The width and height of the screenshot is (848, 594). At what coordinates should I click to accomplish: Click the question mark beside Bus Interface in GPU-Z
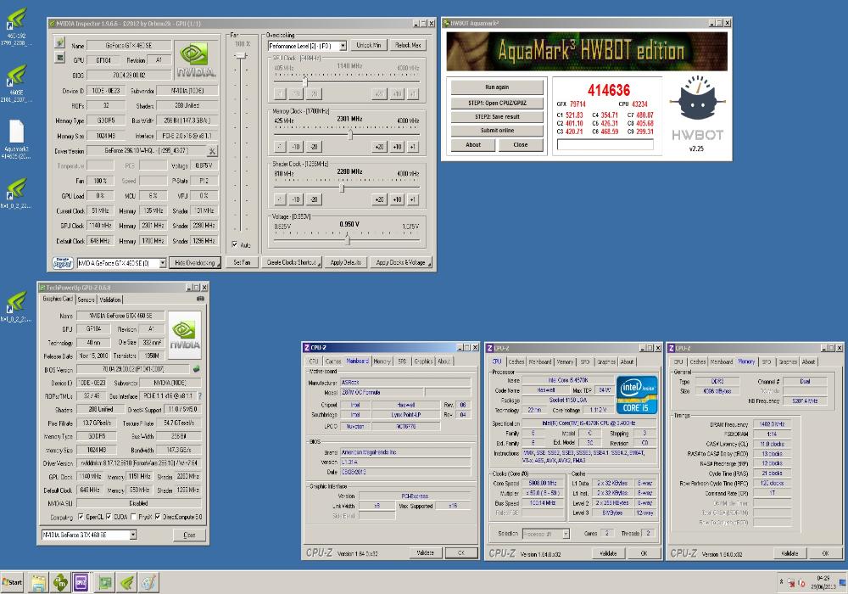[x=199, y=396]
